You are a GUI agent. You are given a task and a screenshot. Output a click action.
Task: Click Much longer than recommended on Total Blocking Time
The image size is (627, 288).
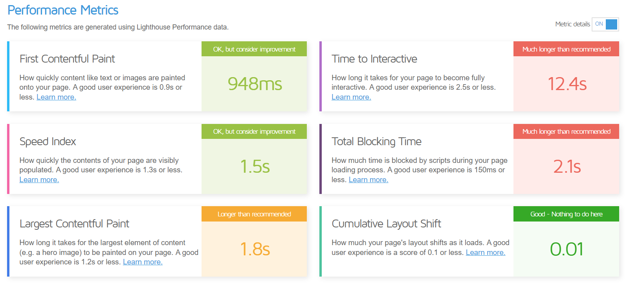(x=566, y=131)
